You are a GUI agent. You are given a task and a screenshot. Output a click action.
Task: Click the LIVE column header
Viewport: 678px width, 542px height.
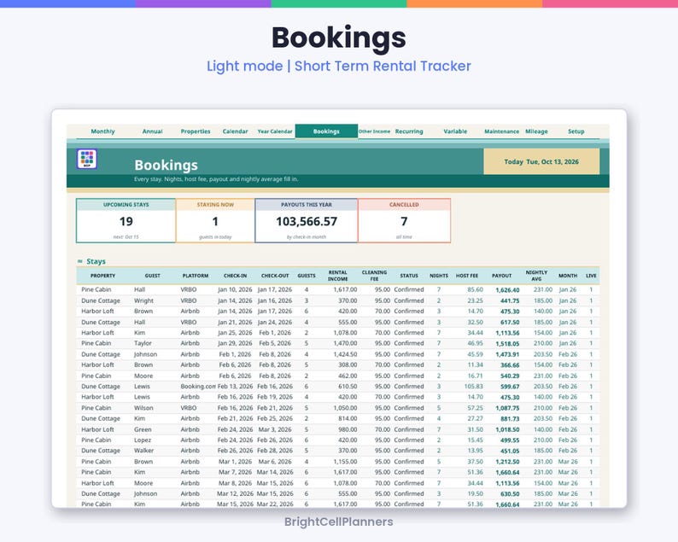pos(591,276)
